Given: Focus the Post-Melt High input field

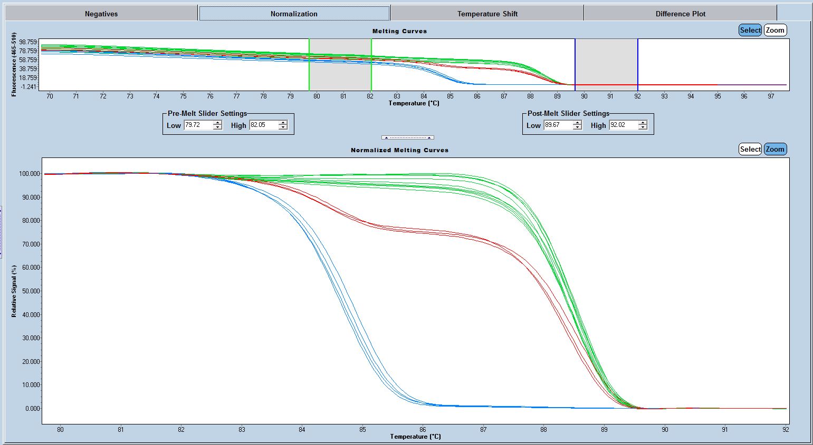Looking at the screenshot, I should (x=623, y=125).
